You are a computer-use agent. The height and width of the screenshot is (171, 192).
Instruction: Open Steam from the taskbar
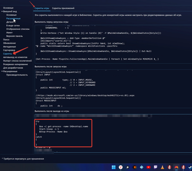[190, 167]
